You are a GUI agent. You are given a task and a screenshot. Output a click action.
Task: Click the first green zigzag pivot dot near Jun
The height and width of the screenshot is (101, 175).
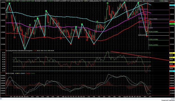[10, 3]
